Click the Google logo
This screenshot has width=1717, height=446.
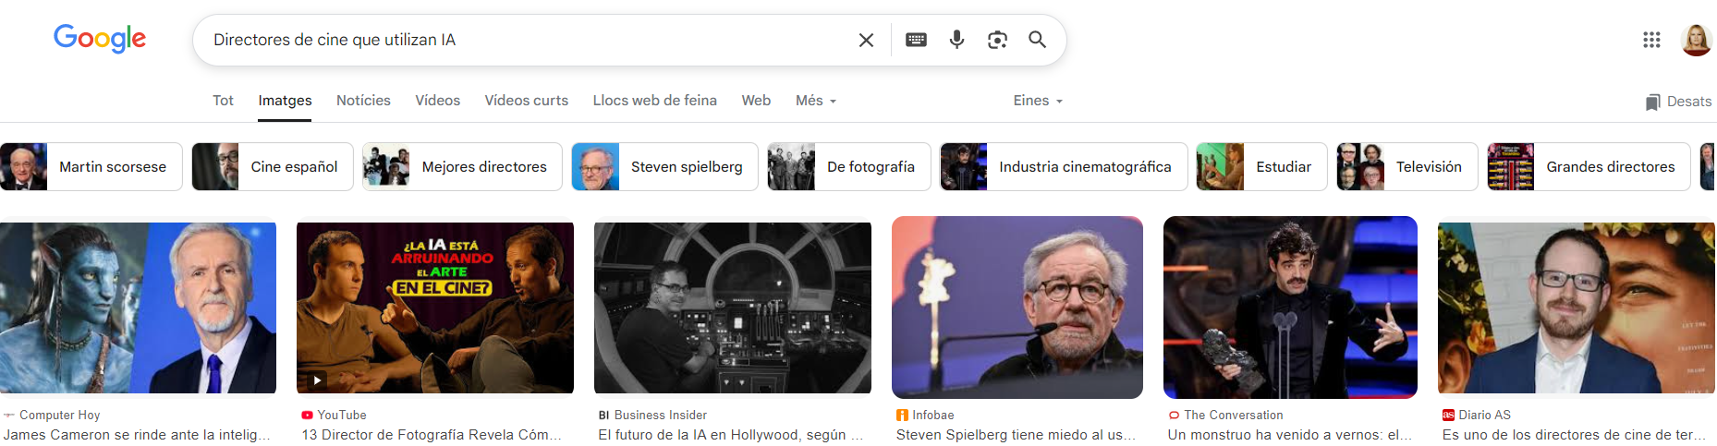click(100, 39)
